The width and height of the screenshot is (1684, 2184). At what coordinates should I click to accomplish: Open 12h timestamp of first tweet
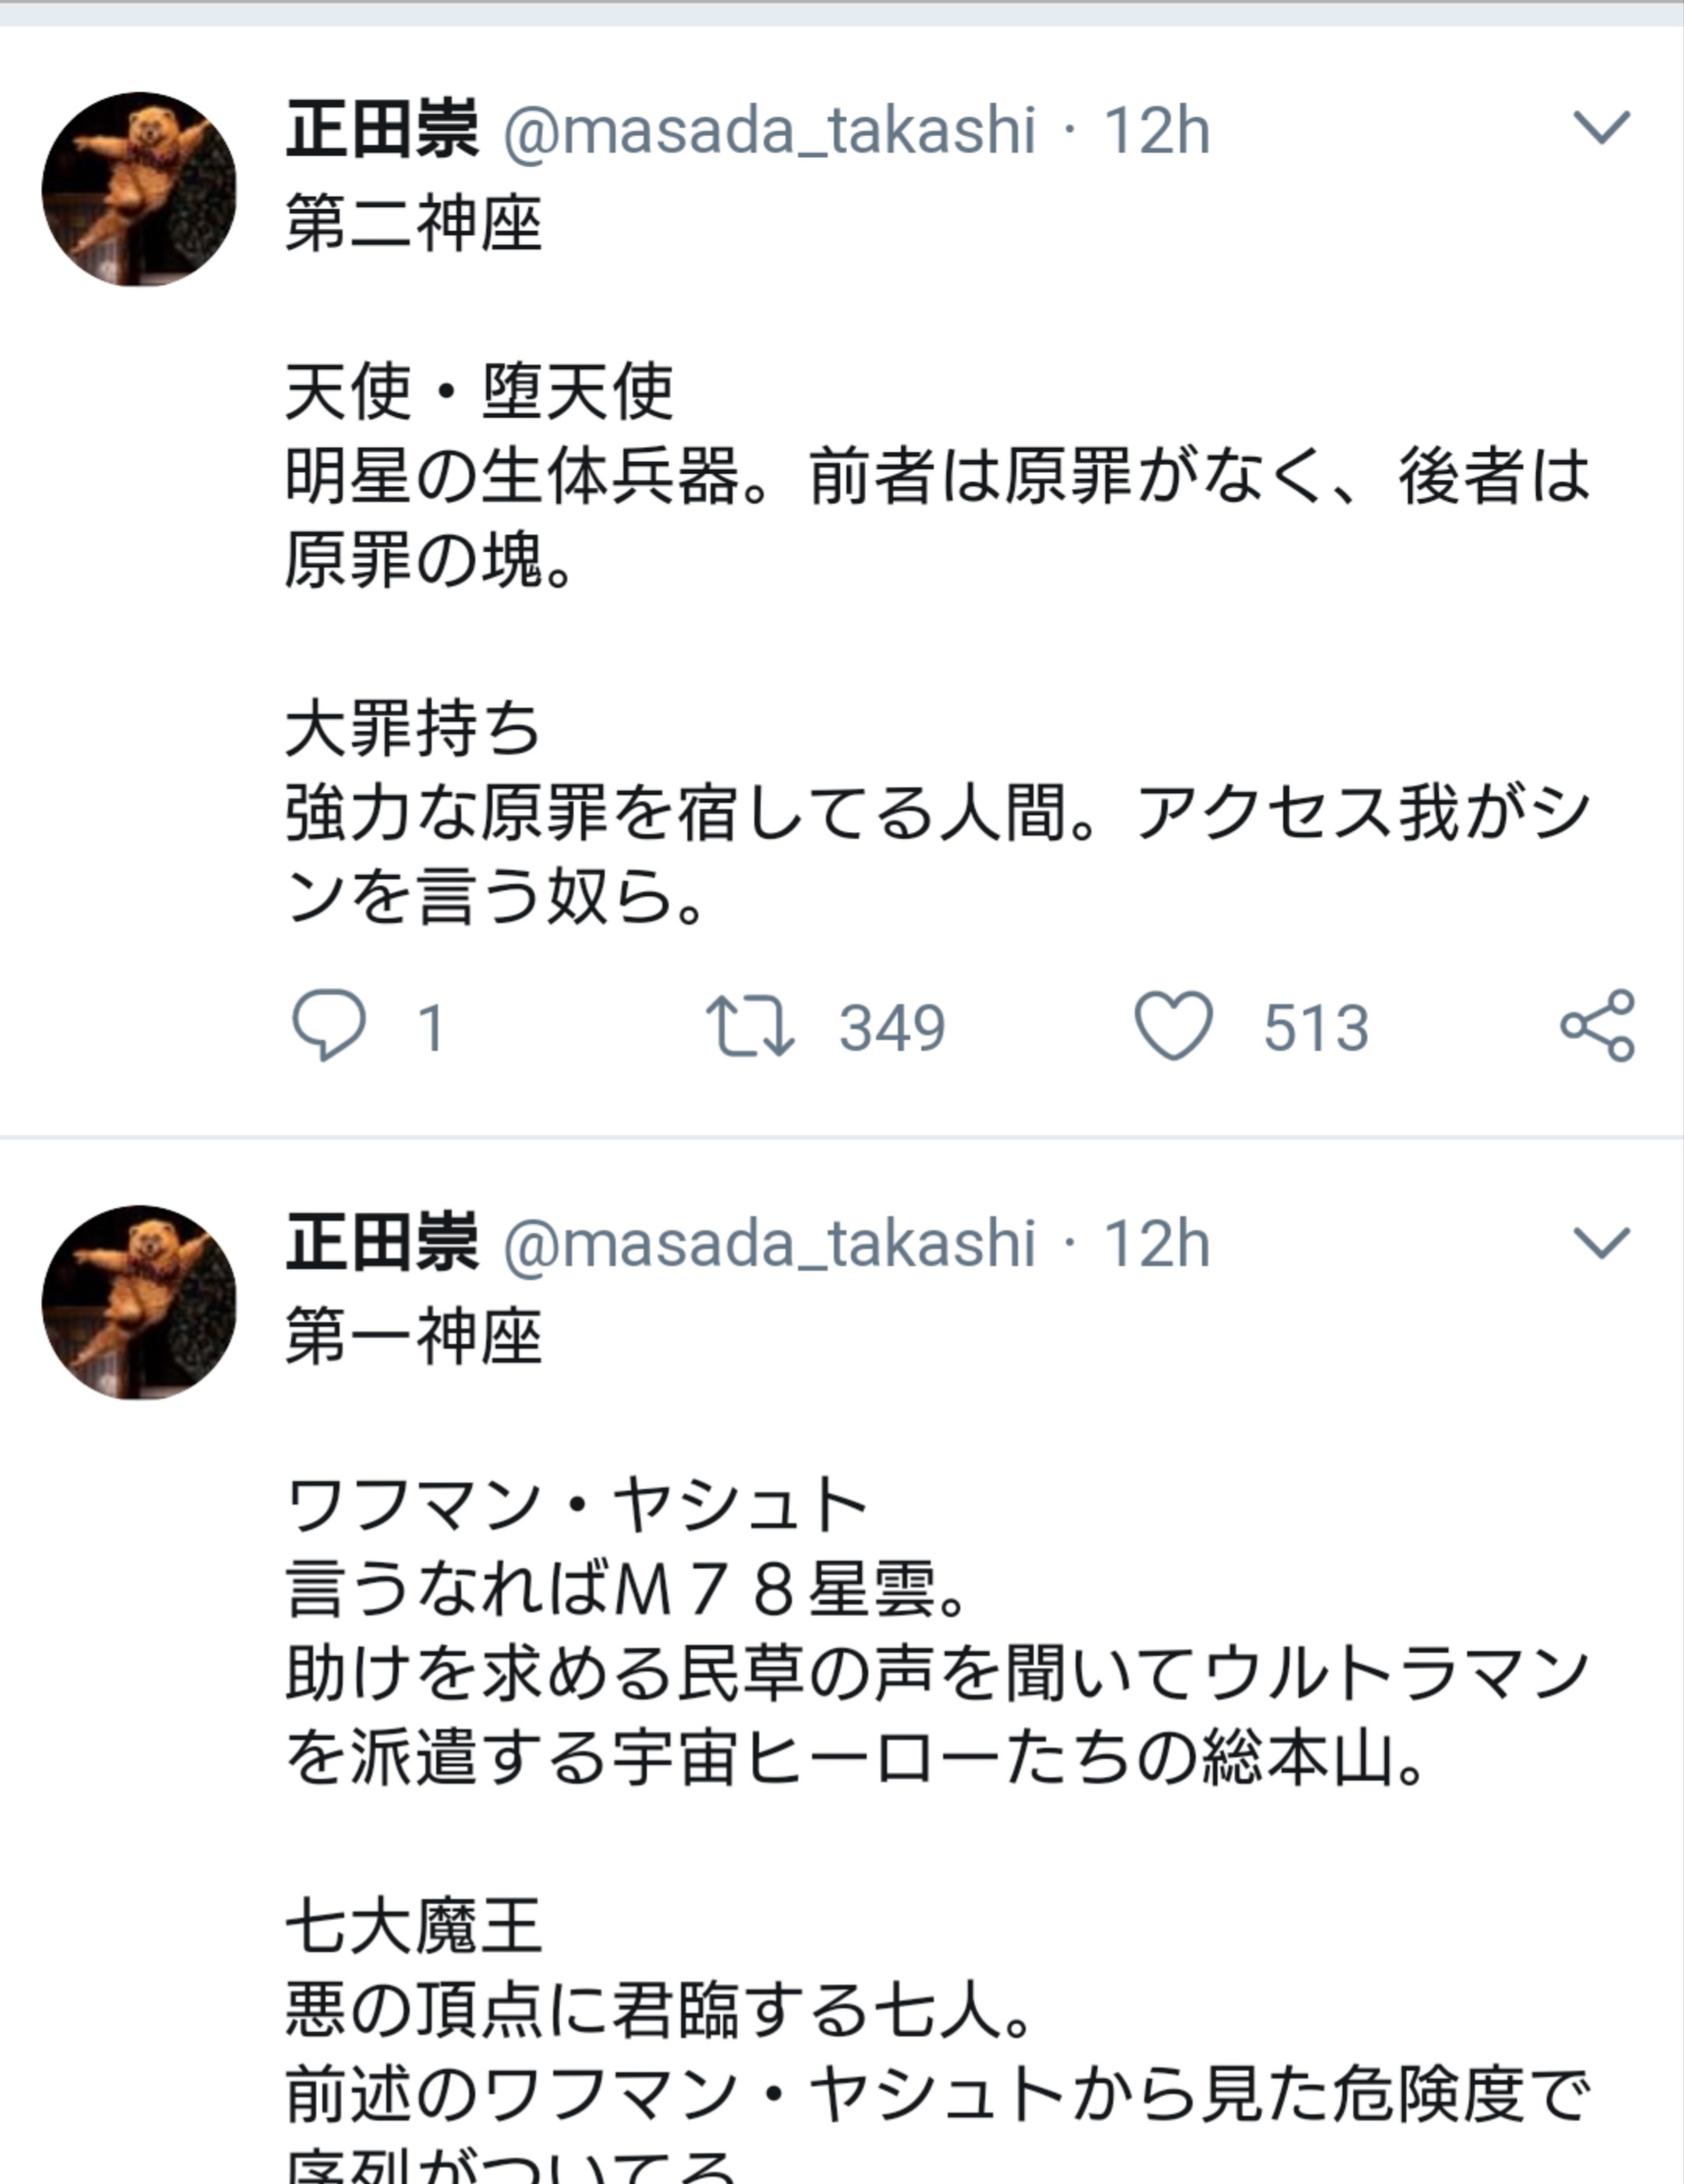[x=1156, y=131]
